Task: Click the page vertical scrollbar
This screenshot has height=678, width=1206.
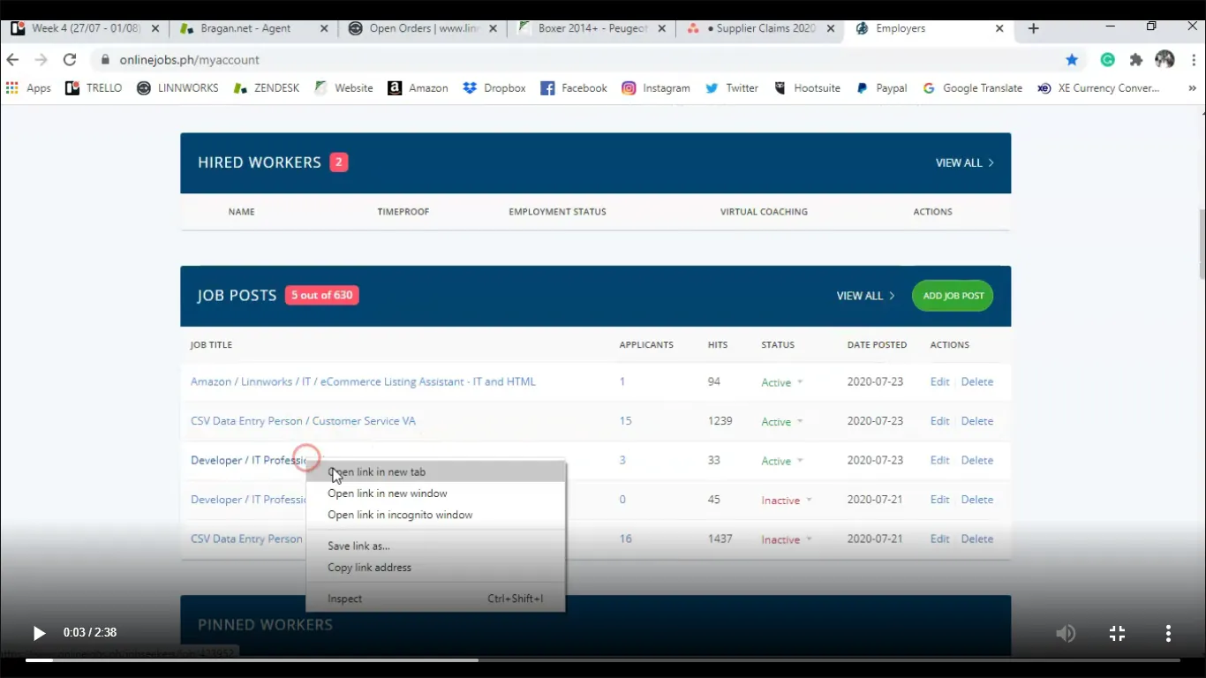Action: click(x=1202, y=245)
